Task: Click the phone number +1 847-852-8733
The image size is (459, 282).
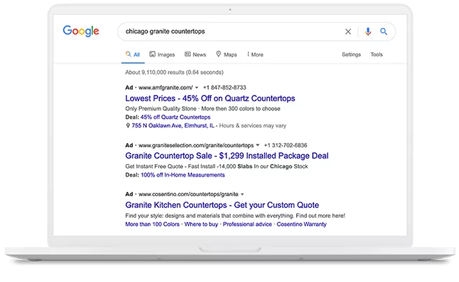Action: point(224,87)
